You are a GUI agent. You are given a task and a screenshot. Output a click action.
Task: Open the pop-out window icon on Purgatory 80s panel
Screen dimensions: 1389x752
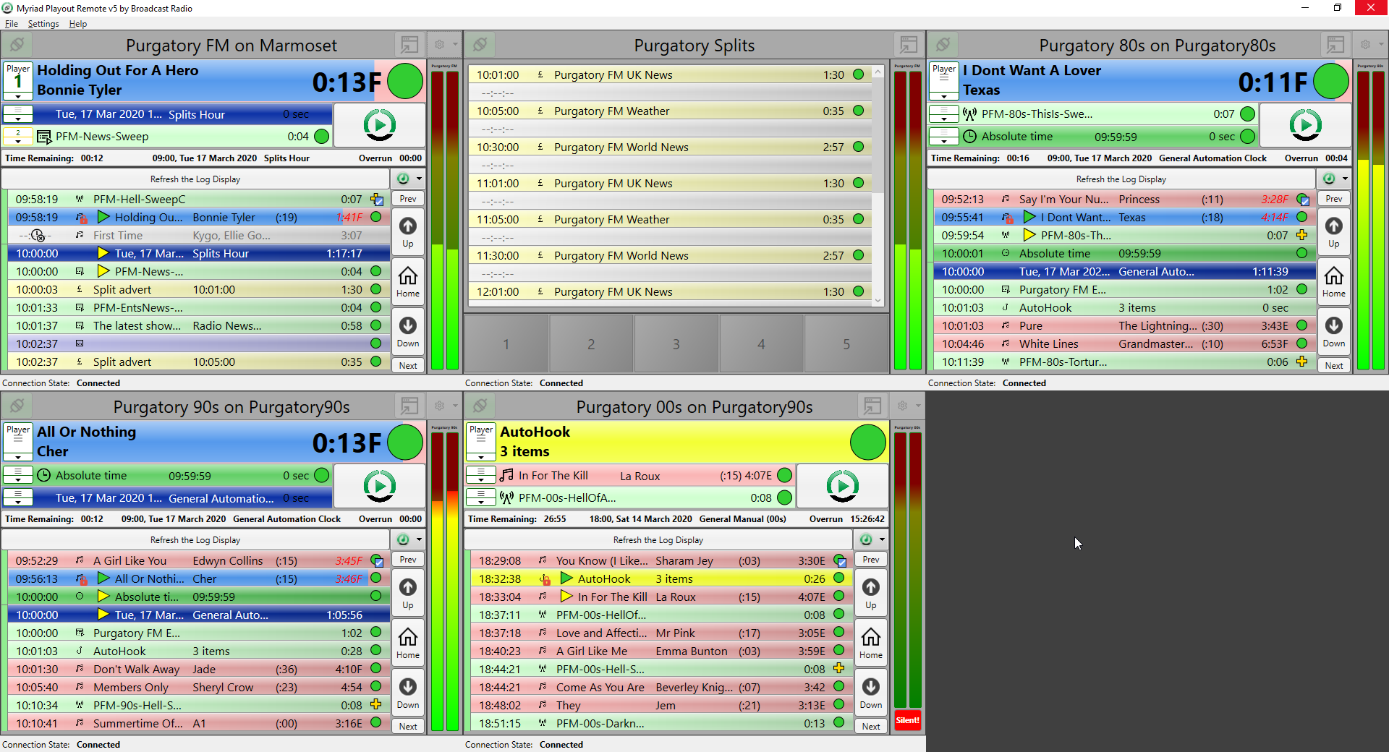pyautogui.click(x=1335, y=44)
